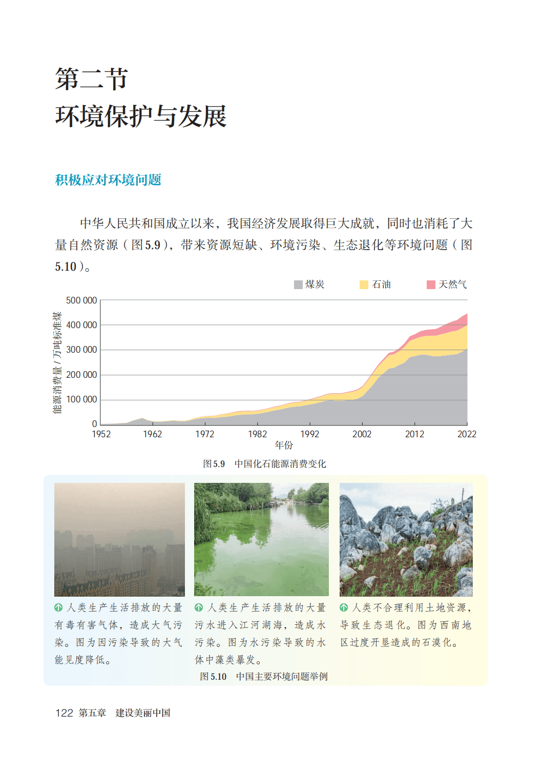This screenshot has width=543, height=773.
Task: Click the 2022 label on the year axis
Action: pos(467,434)
